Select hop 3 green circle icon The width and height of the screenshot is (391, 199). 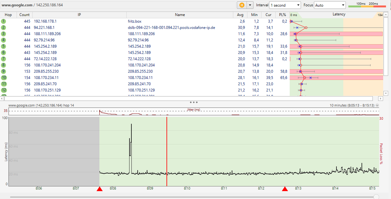(4, 34)
